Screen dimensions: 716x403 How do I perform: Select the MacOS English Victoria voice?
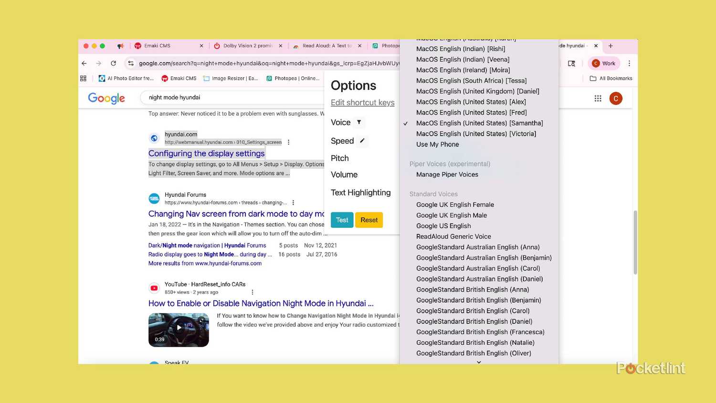[x=476, y=134]
